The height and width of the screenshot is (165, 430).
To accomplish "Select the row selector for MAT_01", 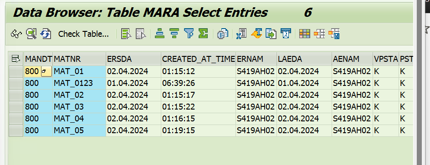I will click(16, 72).
